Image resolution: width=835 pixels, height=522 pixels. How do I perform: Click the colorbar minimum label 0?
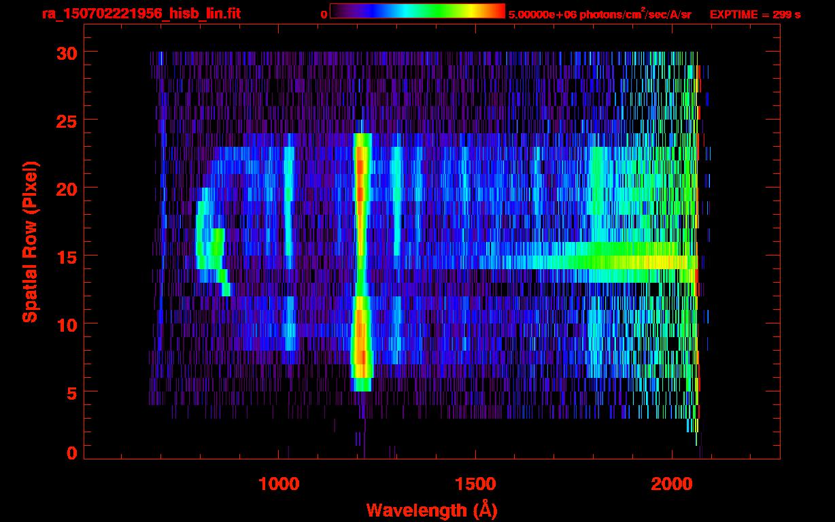324,14
